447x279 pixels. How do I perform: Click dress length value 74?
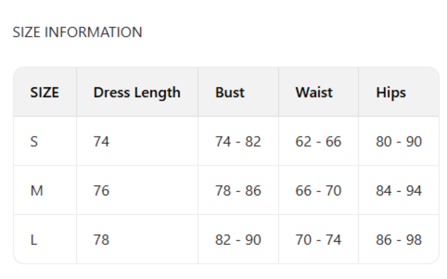pyautogui.click(x=101, y=141)
